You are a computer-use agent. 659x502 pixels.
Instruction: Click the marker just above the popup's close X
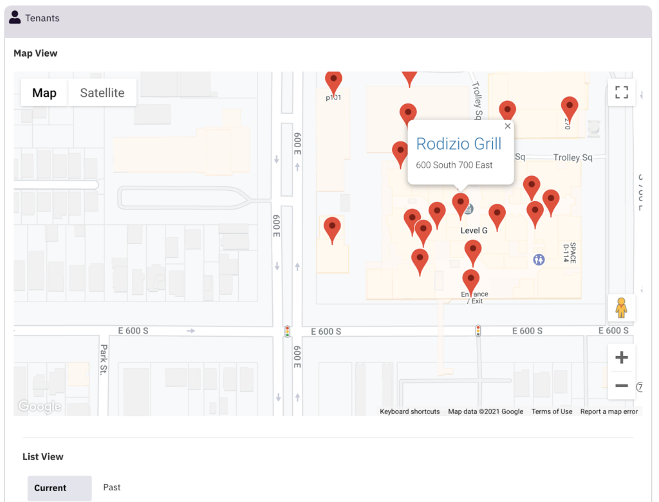[x=507, y=111]
